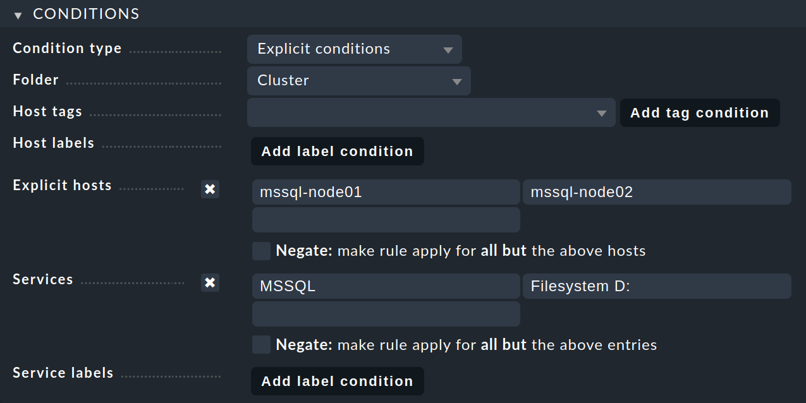The width and height of the screenshot is (806, 403).
Task: Remove the Explicit hosts condition with X icon
Action: 210,189
